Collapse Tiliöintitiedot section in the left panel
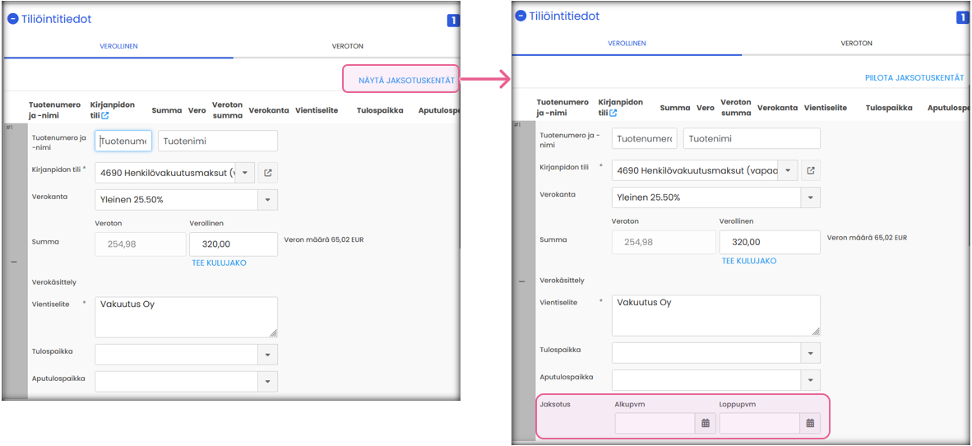972x446 pixels. point(12,18)
